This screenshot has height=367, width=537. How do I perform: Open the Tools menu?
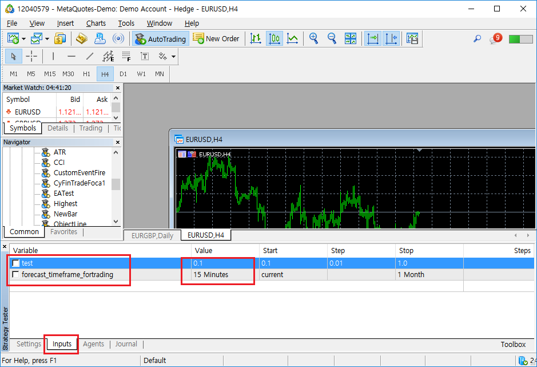126,23
